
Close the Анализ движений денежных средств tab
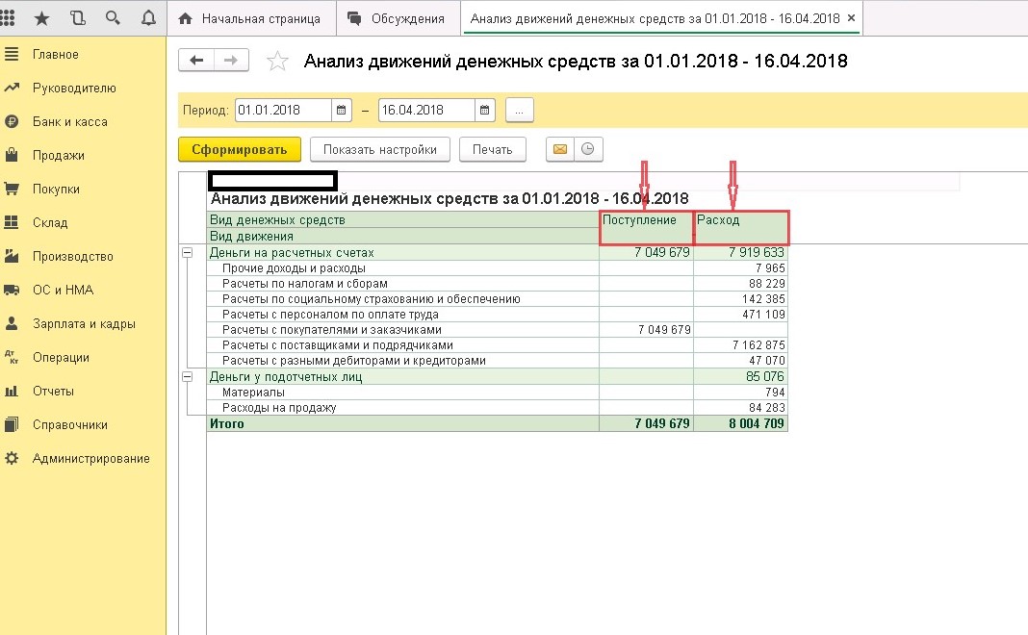851,18
